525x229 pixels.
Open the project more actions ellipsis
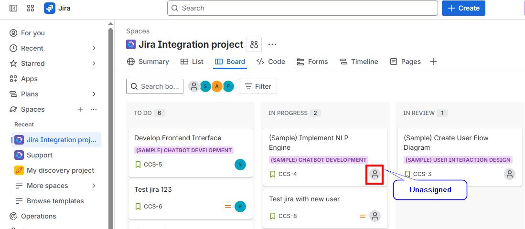pos(272,44)
